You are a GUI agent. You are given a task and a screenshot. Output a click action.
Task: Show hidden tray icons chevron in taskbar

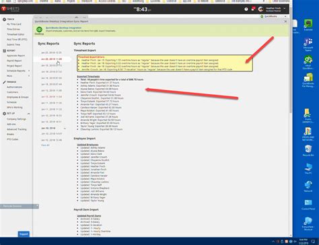pos(273,242)
